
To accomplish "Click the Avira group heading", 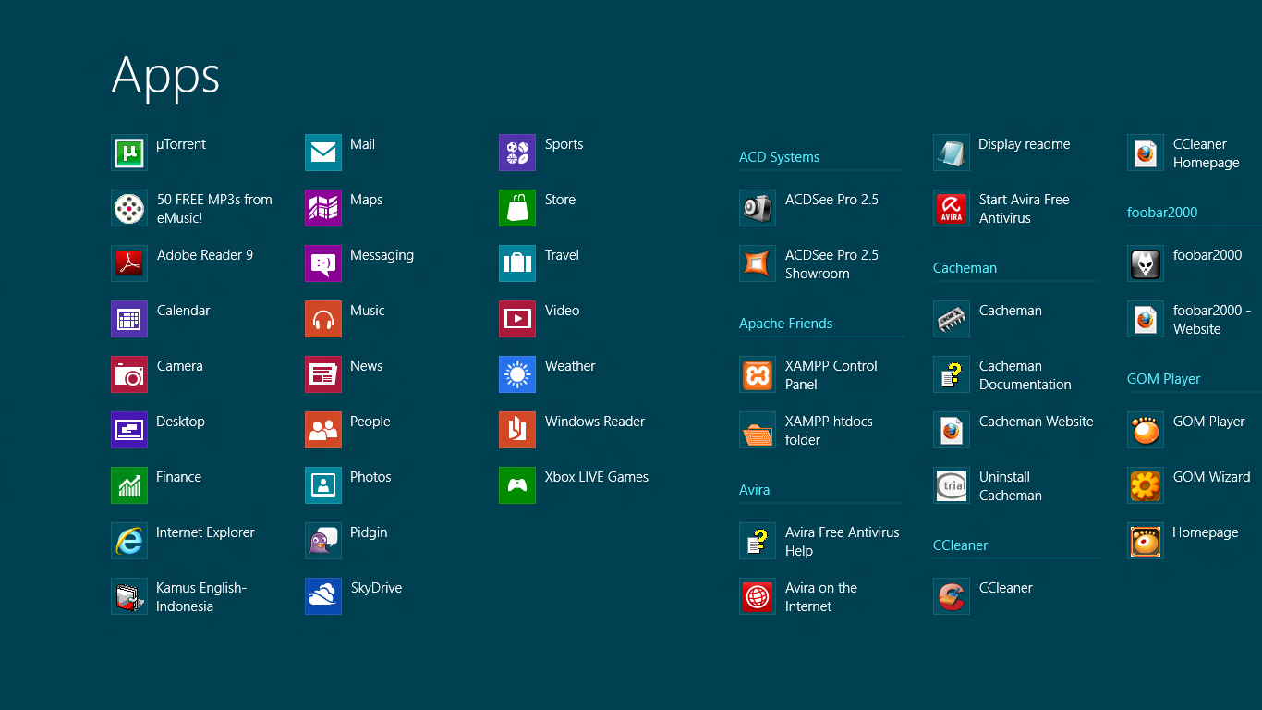I will (754, 490).
